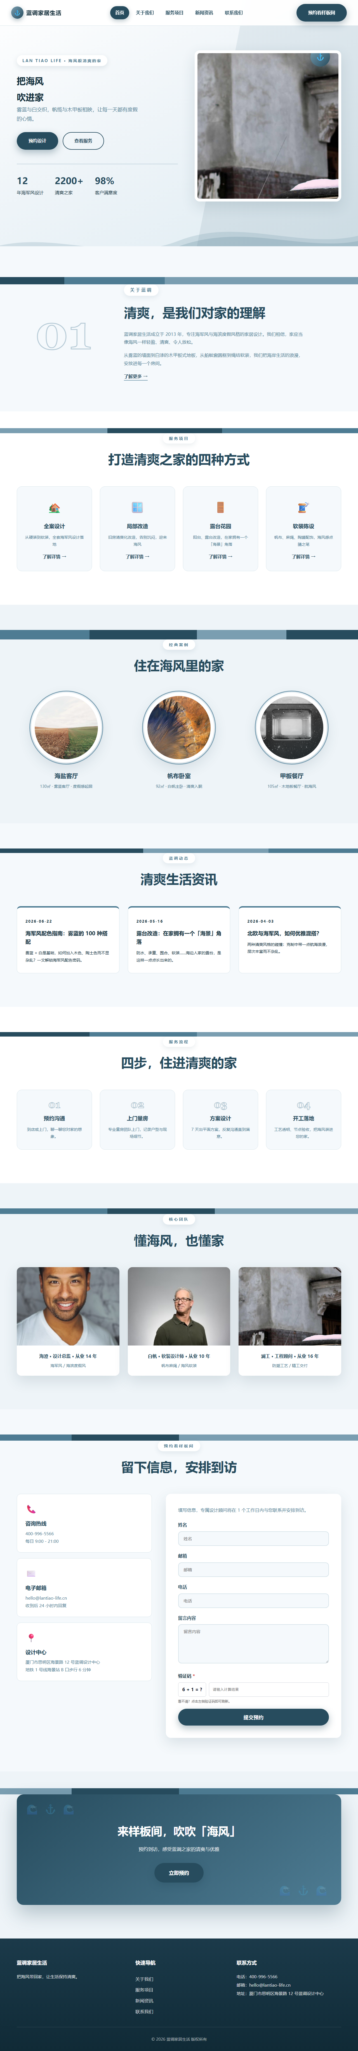Click the footer copyright line
The image size is (358, 2051).
[179, 2039]
